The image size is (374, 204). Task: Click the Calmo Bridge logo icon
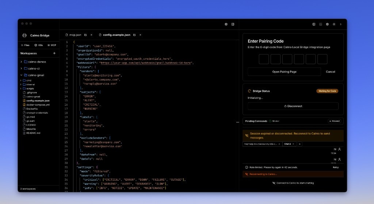[x=24, y=35]
